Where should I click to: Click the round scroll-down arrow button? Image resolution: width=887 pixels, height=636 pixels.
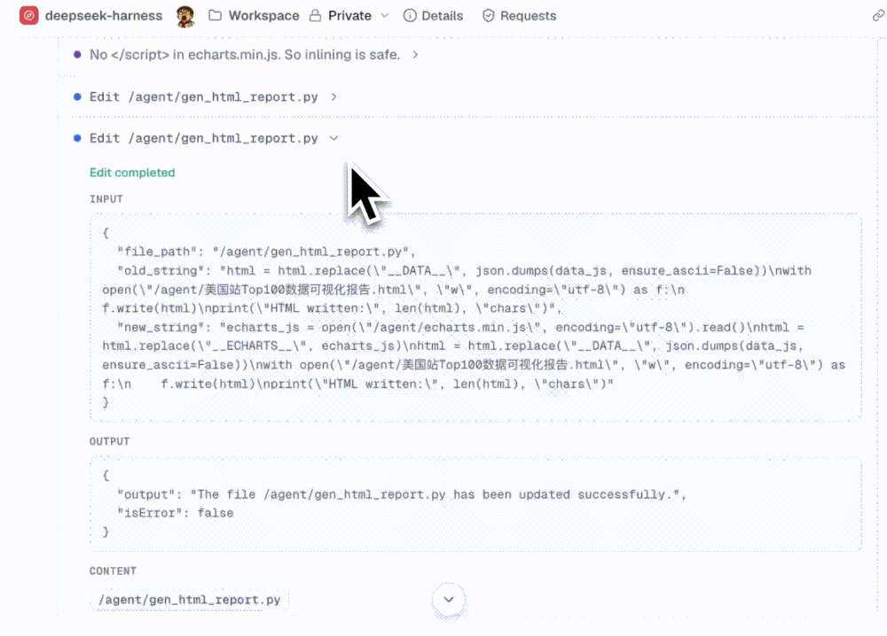(x=449, y=600)
